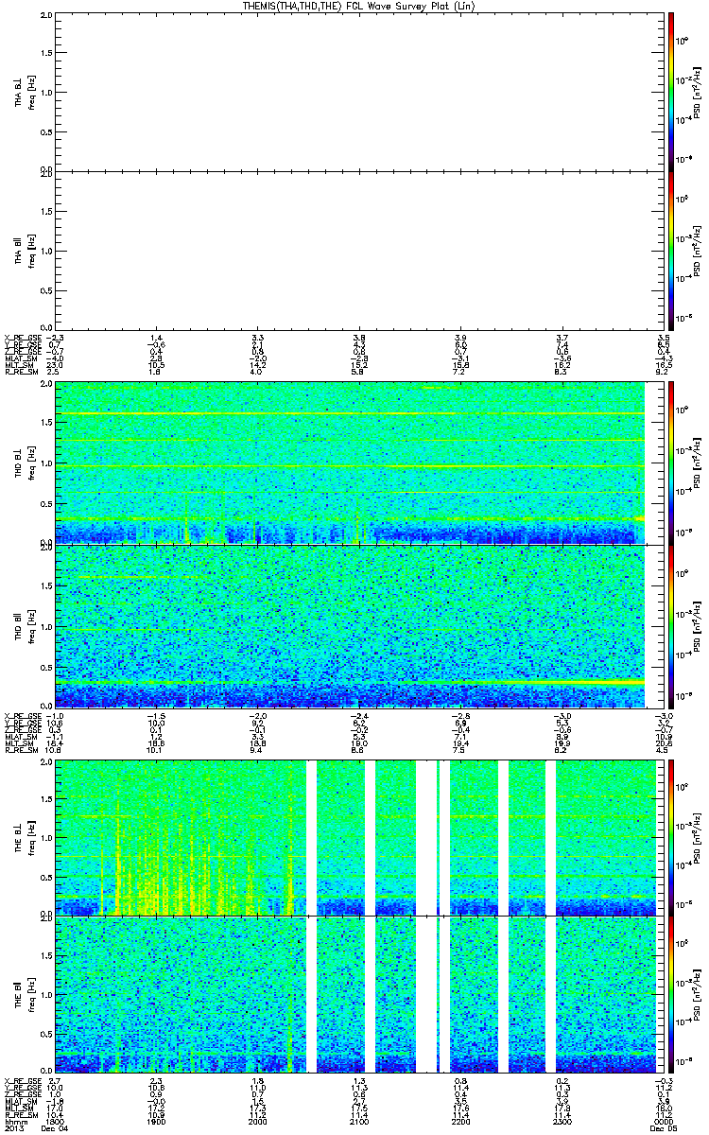Click the '2100' time tick label
The width and height of the screenshot is (709, 1135).
tap(357, 1121)
